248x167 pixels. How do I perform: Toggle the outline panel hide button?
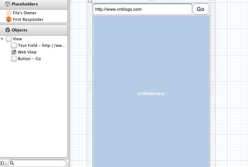[x=2, y=163]
